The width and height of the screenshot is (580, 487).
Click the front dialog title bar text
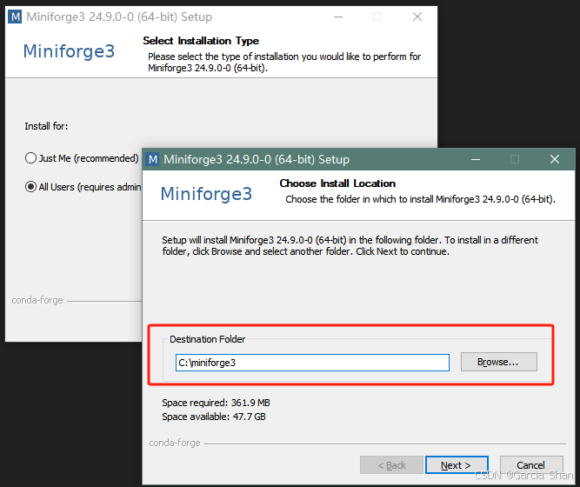(257, 159)
